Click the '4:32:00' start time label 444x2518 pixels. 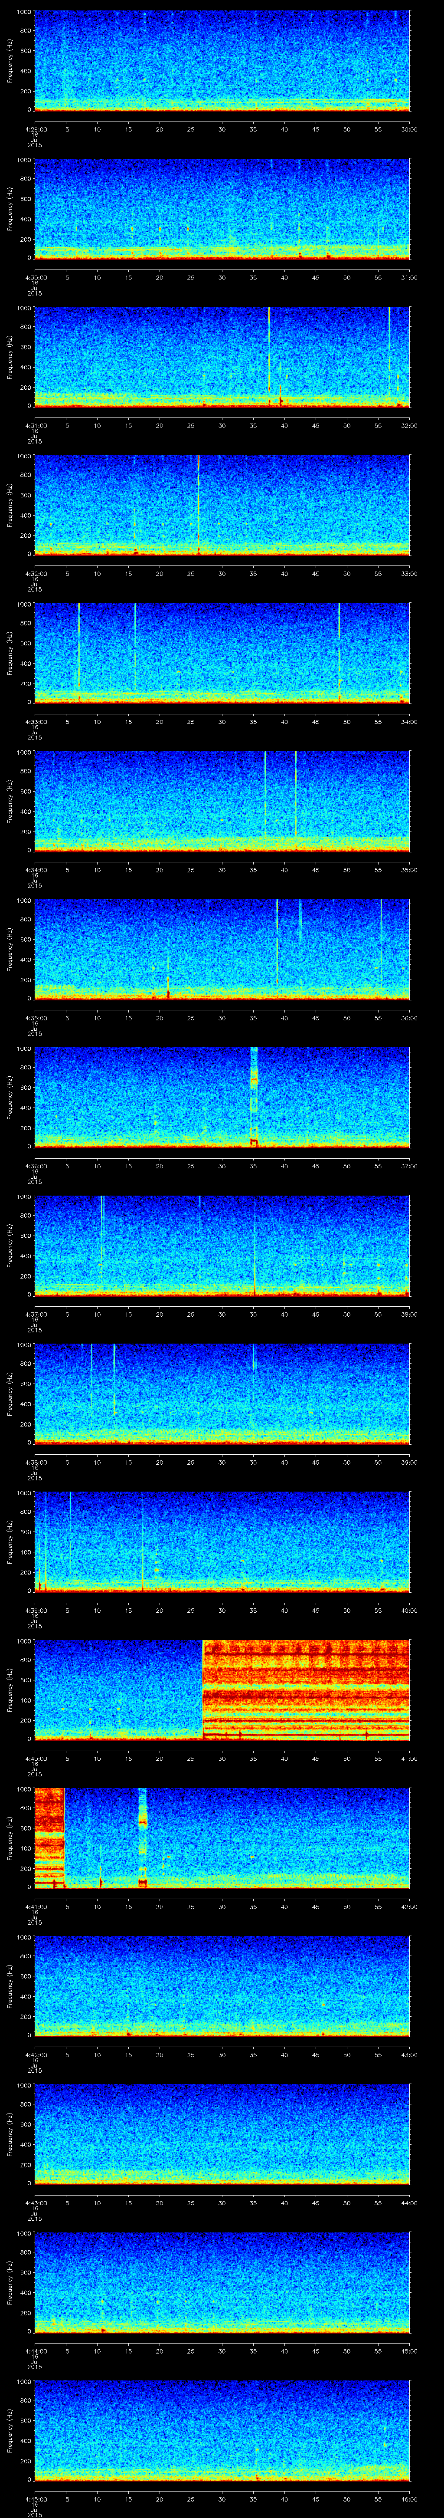point(35,574)
